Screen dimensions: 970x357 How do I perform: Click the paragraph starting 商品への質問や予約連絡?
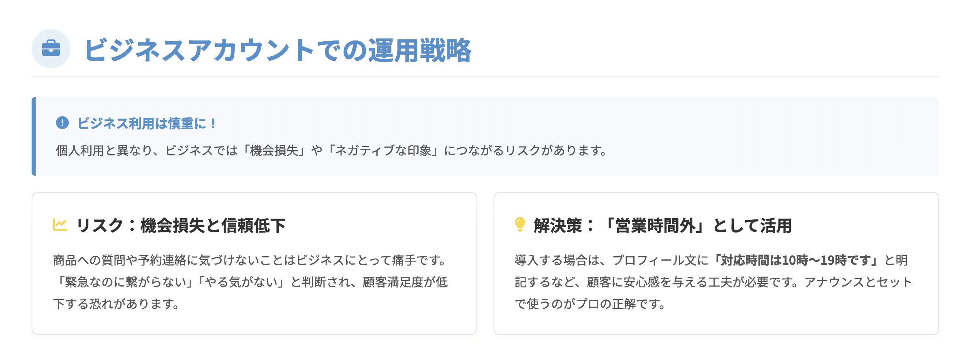pyautogui.click(x=250, y=282)
